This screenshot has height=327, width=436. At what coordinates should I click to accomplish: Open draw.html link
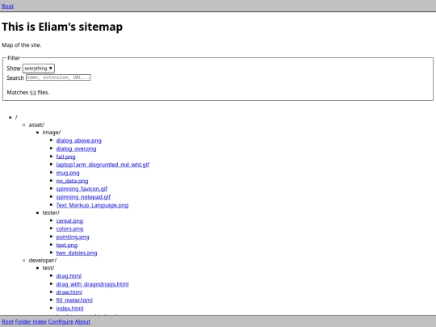(69, 292)
